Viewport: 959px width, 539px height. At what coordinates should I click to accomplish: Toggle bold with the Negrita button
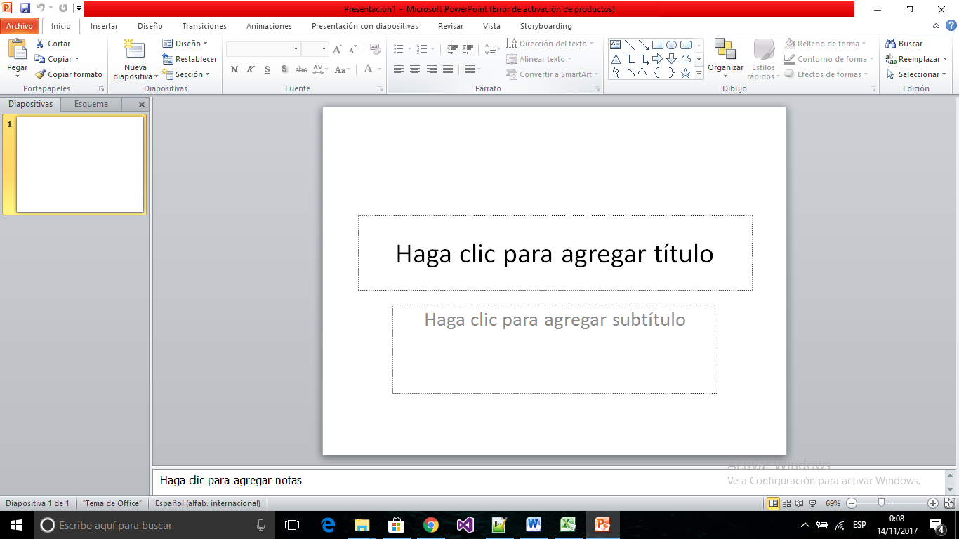234,69
